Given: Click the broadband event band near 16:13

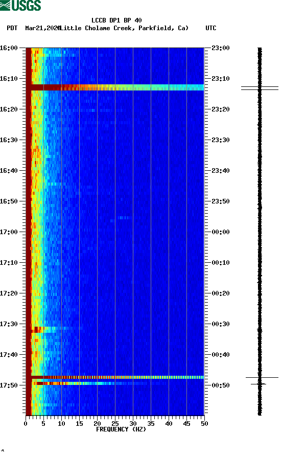Looking at the screenshot, I should 115,87.
